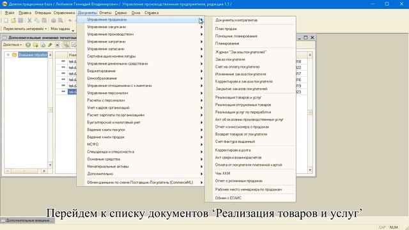Click the Undo arrow toolbar icon
The width and height of the screenshot is (409, 230).
pos(70,20)
